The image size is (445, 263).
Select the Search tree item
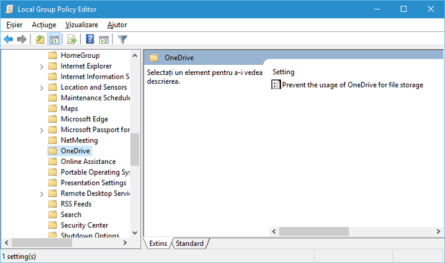click(71, 215)
